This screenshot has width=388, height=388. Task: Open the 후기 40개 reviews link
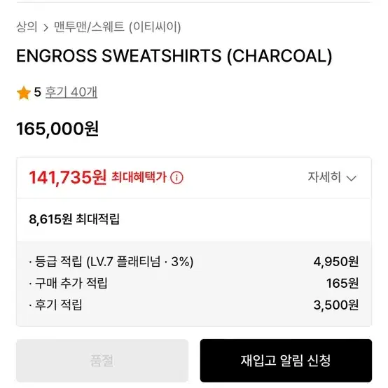(71, 92)
